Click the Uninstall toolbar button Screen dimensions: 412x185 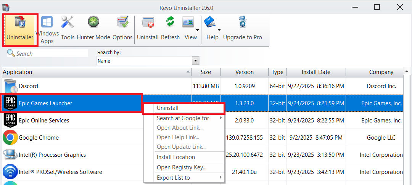148,28
